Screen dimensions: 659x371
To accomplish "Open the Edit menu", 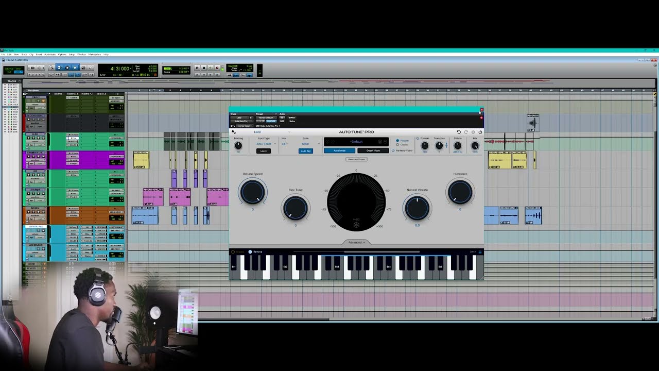I will [x=9, y=54].
